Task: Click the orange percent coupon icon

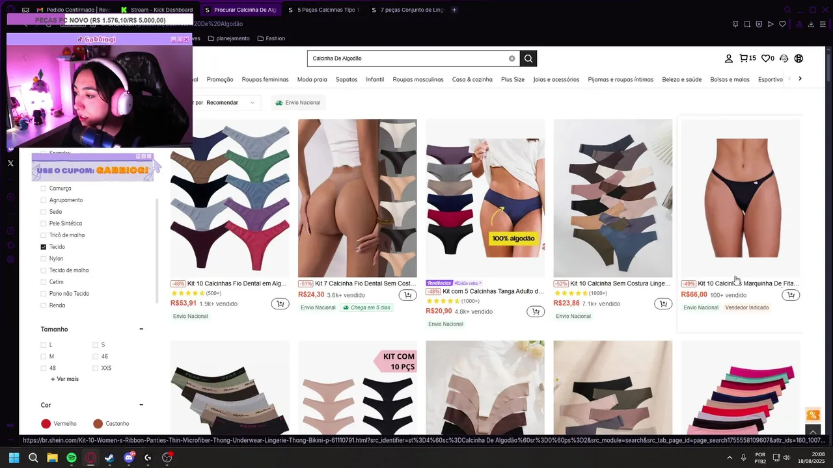Action: (x=813, y=415)
